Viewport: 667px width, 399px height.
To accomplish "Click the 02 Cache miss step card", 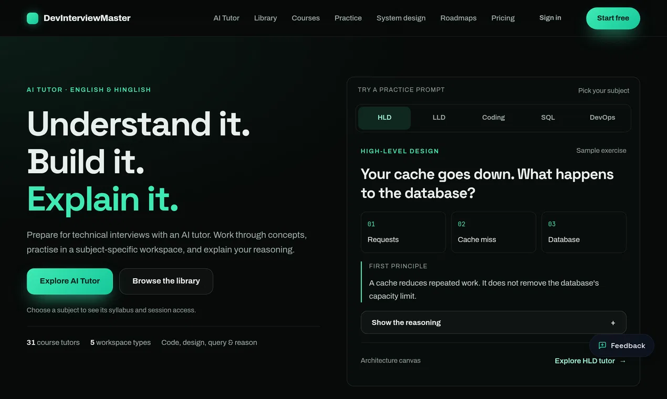I will (494, 232).
